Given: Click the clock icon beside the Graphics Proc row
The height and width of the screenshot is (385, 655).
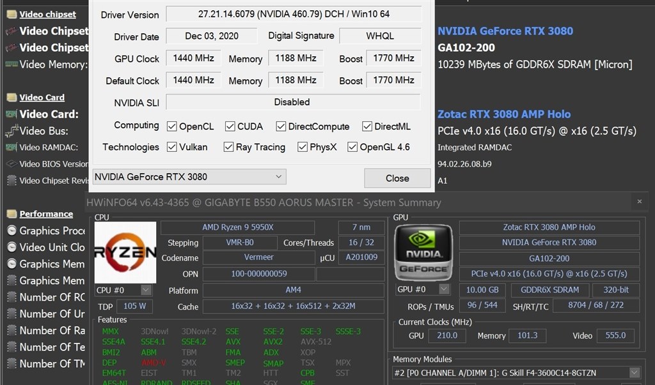Looking at the screenshot, I should coord(12,230).
